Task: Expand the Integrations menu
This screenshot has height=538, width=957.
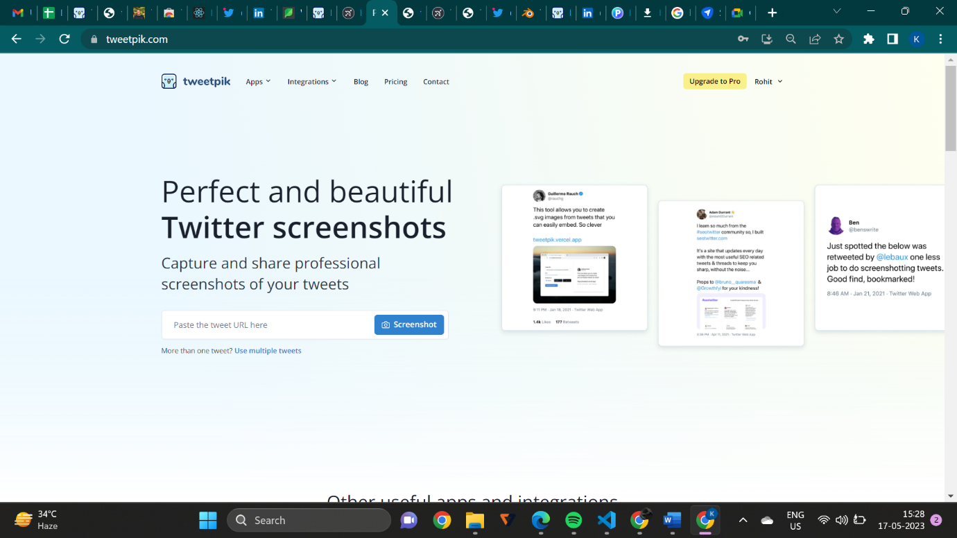Action: [x=312, y=82]
